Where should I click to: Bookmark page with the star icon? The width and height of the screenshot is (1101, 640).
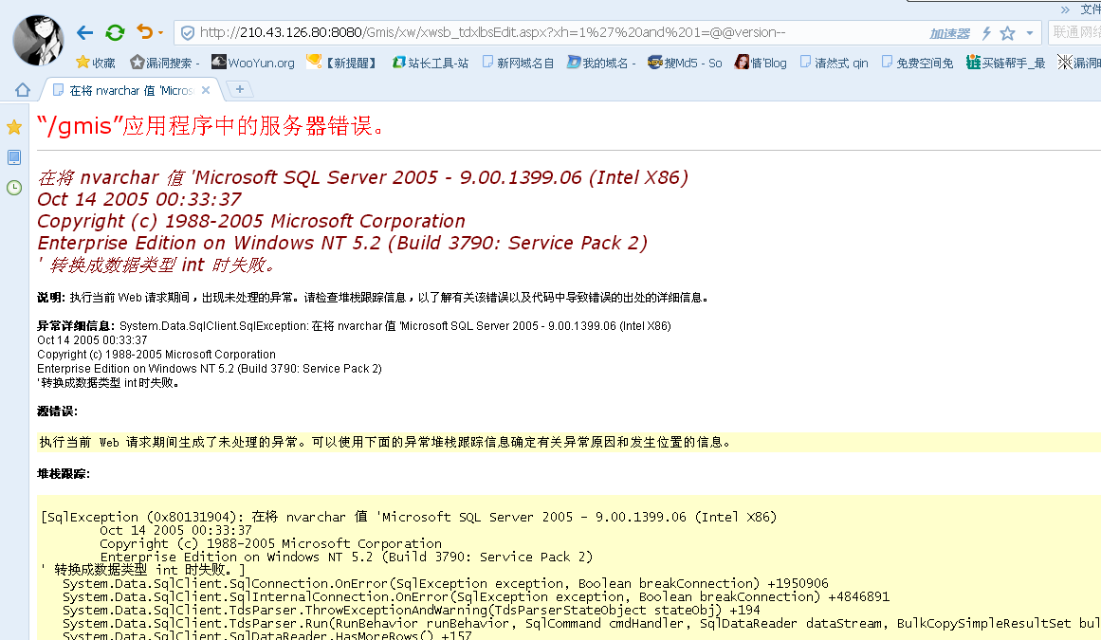1008,33
